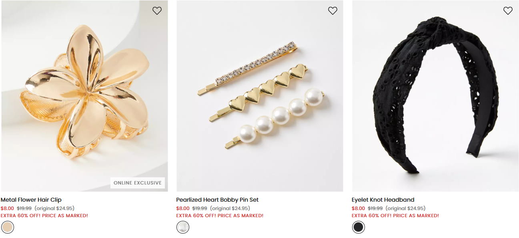Image resolution: width=519 pixels, height=238 pixels.
Task: Choose the pearl white swatch under the bobby pins
Action: (183, 227)
